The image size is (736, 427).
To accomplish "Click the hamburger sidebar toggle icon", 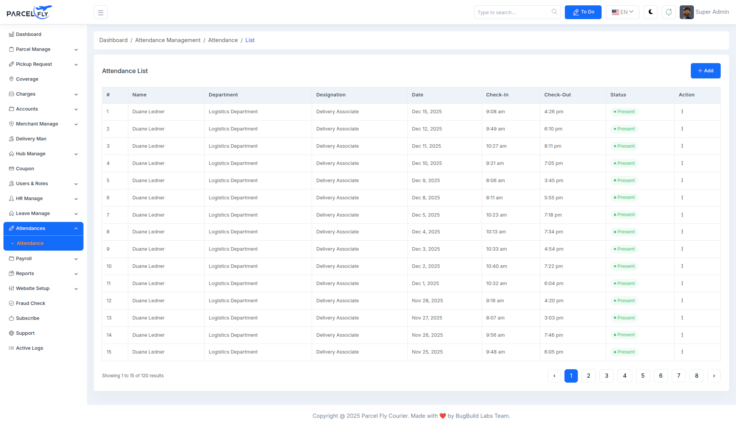I will pos(101,13).
